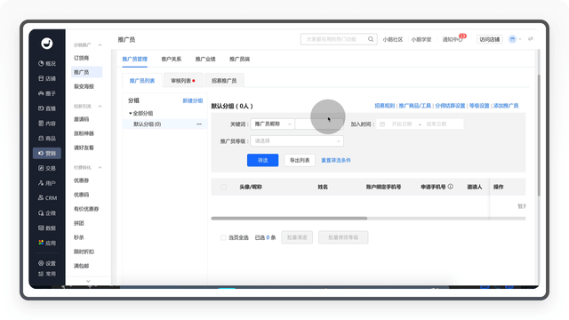569x320 pixels.
Task: Collapse the 分销推广 menu group
Action: (100, 45)
